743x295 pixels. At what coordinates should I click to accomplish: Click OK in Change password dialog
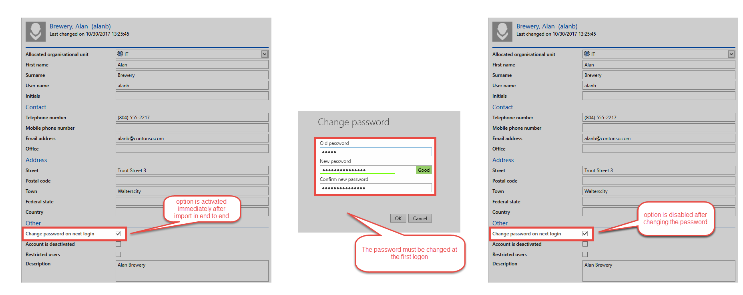point(398,219)
